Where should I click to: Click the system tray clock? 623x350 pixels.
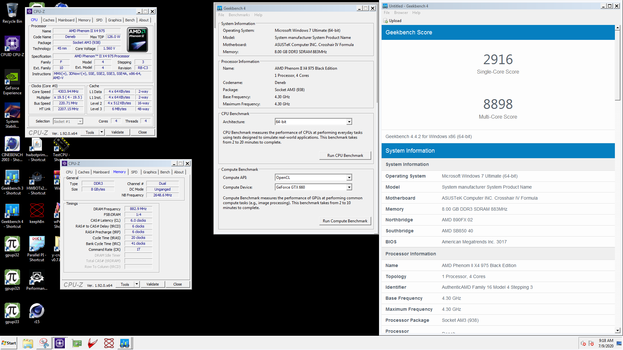(606, 343)
